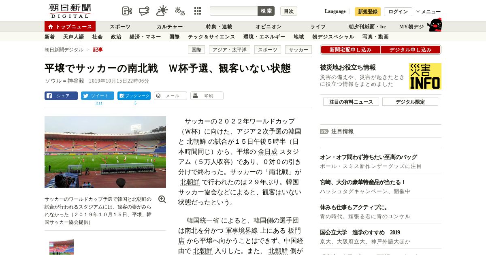Open 朝夕刊紙面・be tab
This screenshot has width=486, height=255.
pyautogui.click(x=367, y=27)
